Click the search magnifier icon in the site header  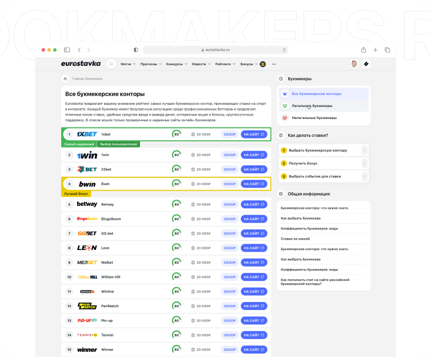(111, 64)
